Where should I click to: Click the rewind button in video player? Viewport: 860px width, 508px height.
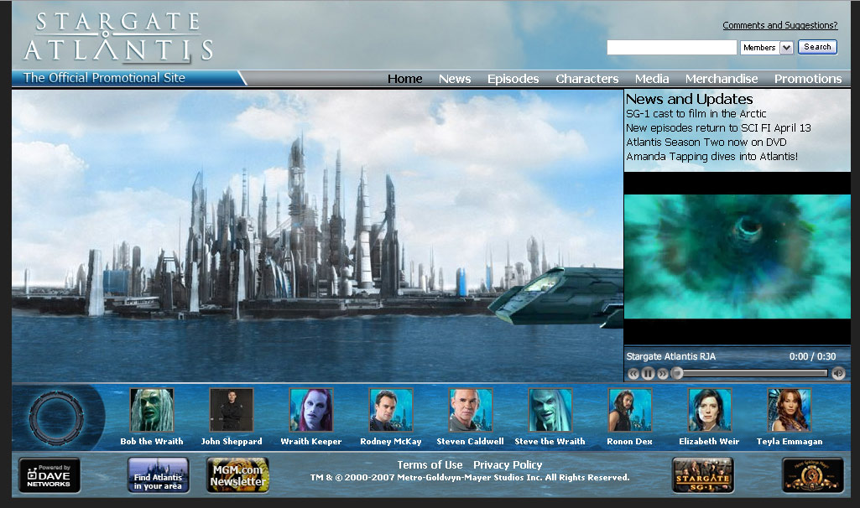point(633,374)
